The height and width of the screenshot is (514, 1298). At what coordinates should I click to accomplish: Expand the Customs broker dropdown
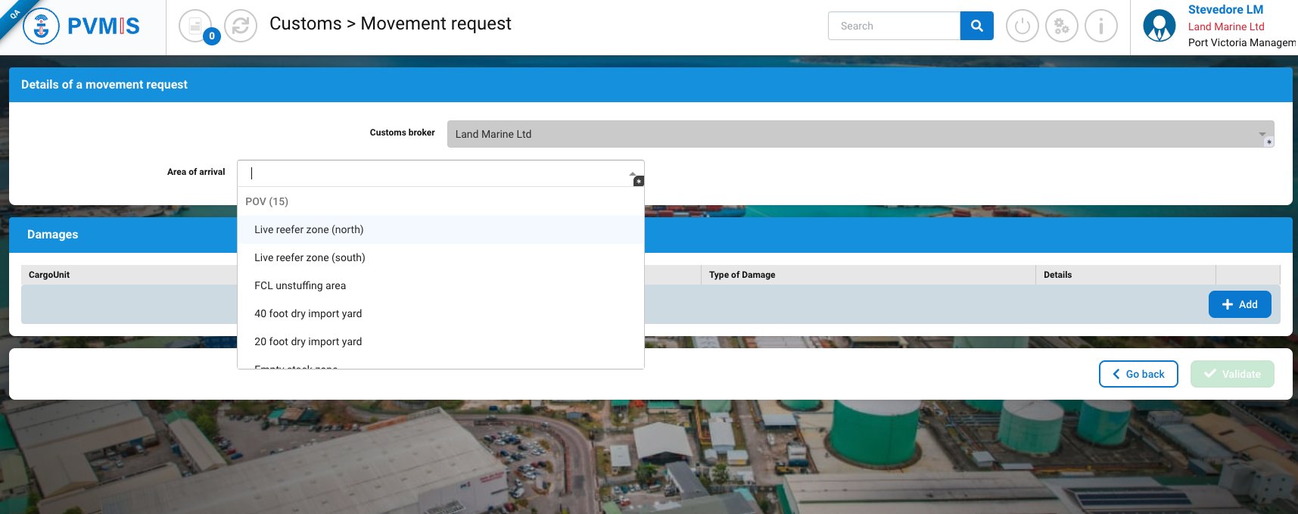[1262, 134]
